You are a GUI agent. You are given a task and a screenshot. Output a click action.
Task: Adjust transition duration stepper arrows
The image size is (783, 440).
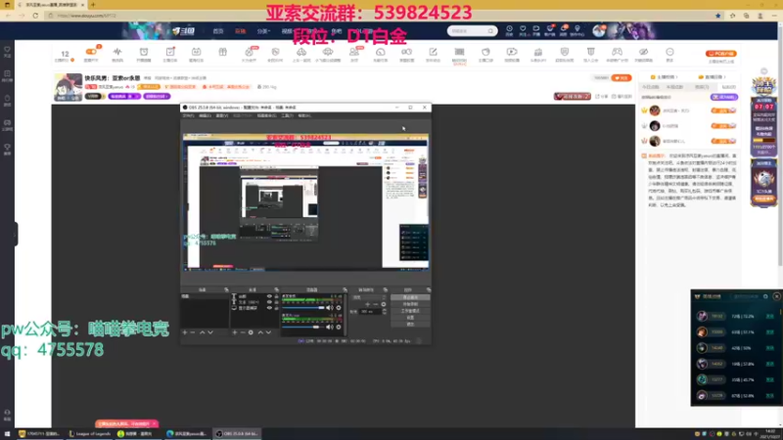tap(385, 311)
